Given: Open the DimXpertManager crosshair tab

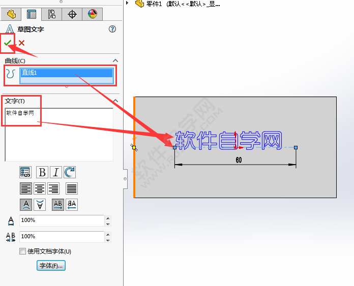Looking at the screenshot, I should 72,14.
